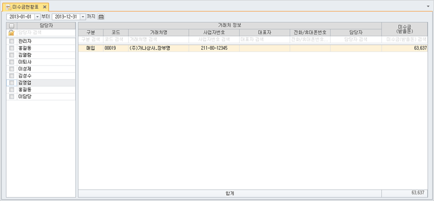Check the box next to 이퇴사
Viewport: 434px width, 201px height.
(11, 62)
